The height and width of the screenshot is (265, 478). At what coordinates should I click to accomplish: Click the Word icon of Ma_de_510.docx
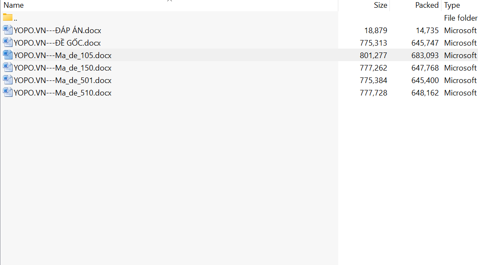[x=8, y=92]
